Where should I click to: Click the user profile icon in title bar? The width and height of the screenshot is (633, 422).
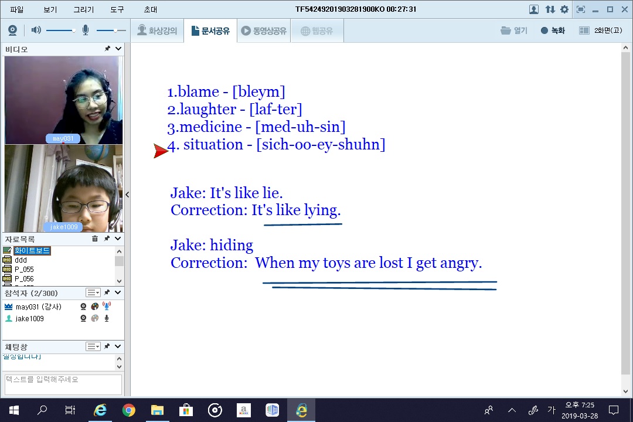point(534,9)
